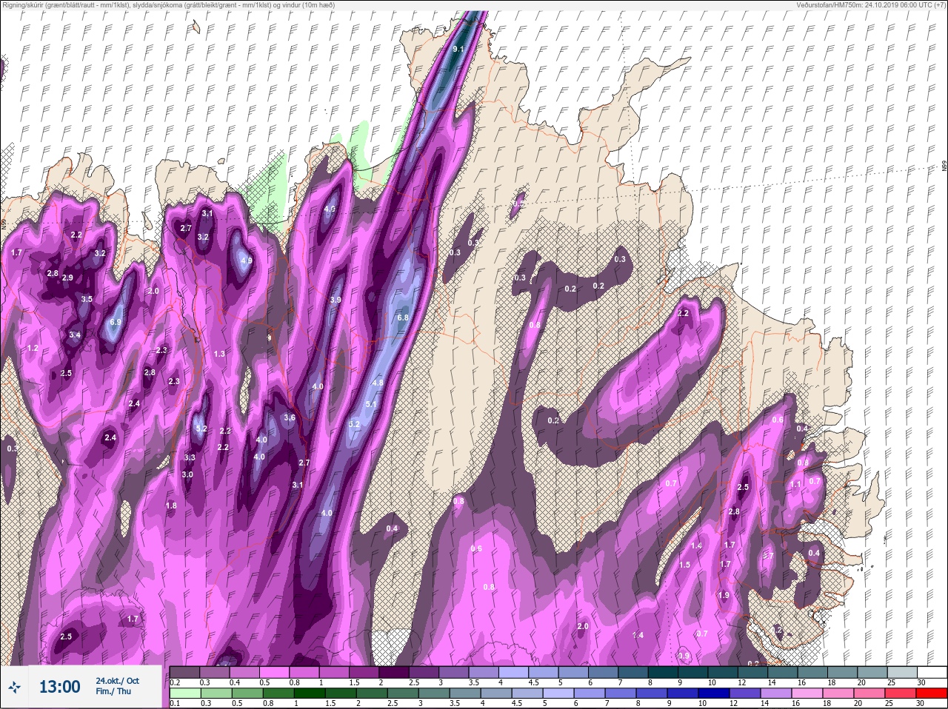The width and height of the screenshot is (948, 709).
Task: Select upper legend grey swatch labeled 20
Action: (874, 672)
